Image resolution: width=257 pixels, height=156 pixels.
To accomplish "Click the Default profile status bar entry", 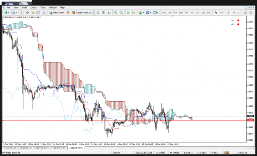I will point(116,153).
